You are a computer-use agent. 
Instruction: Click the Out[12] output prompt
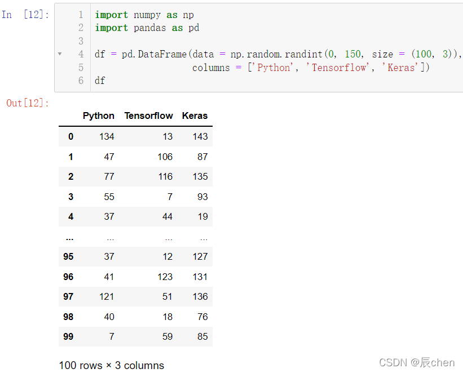[28, 103]
